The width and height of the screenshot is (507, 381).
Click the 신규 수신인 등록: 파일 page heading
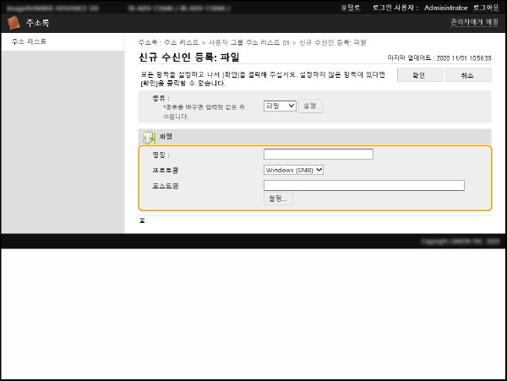(188, 57)
